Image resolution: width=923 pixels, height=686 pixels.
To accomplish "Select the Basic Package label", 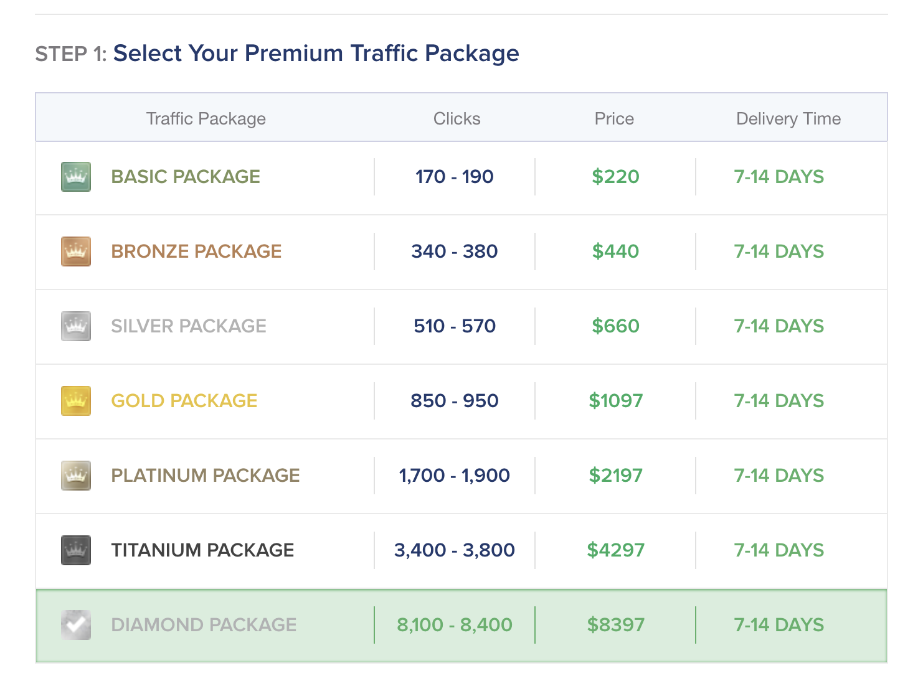I will [186, 177].
